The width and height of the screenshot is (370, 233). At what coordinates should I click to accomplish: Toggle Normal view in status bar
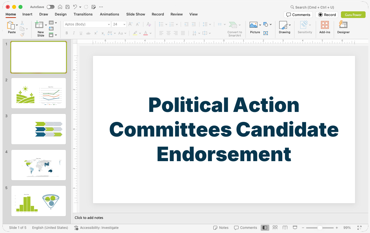click(265, 228)
